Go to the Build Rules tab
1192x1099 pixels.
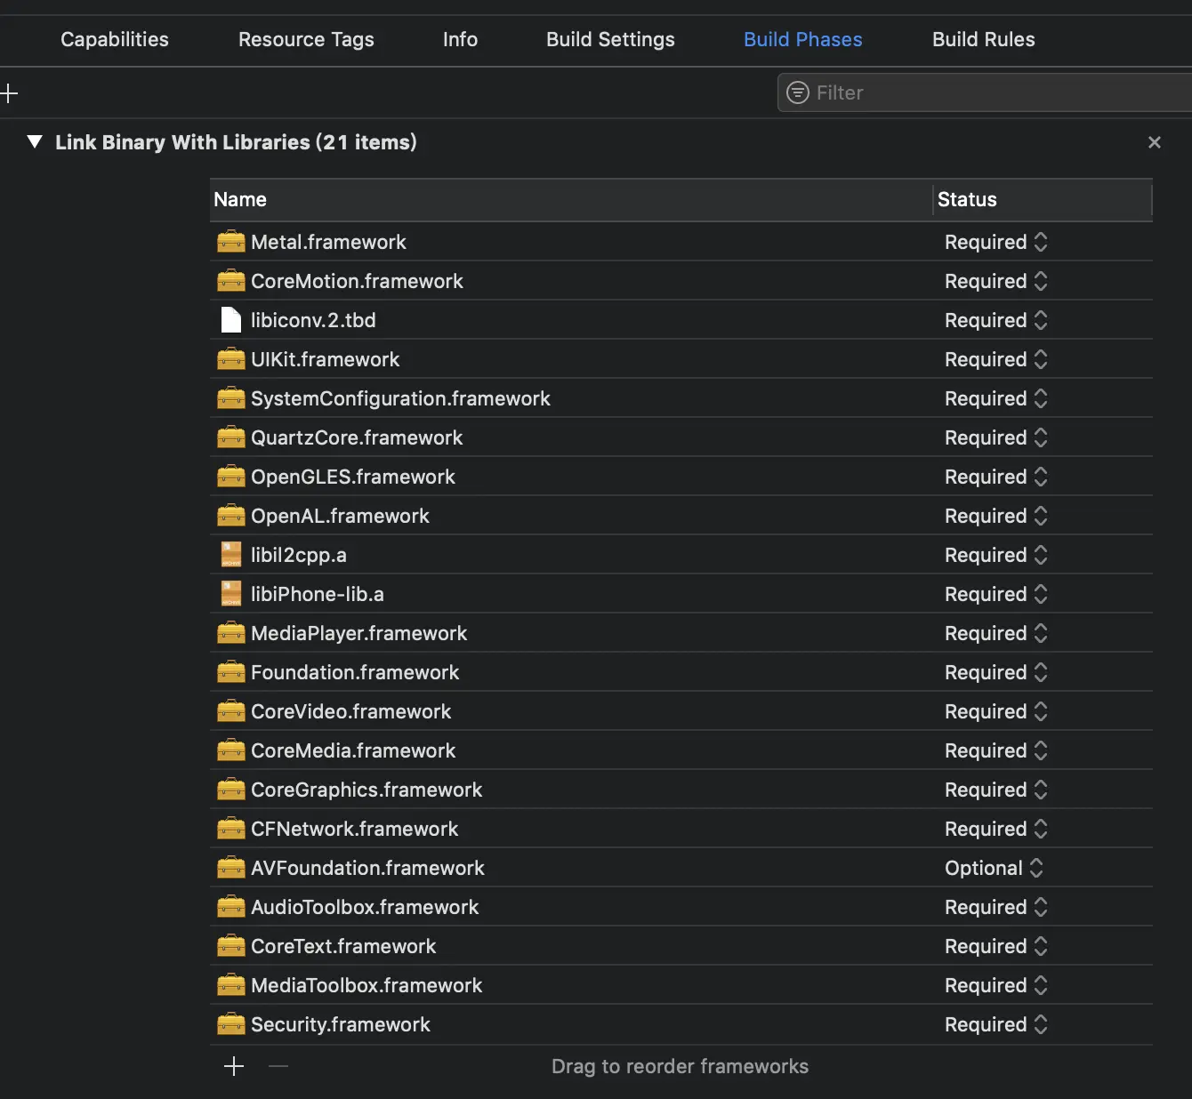coord(983,39)
